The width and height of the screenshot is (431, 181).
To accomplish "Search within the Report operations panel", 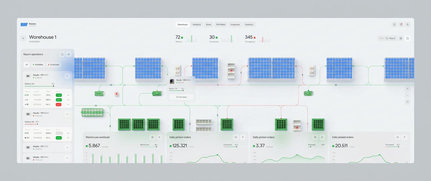I will tap(62, 54).
